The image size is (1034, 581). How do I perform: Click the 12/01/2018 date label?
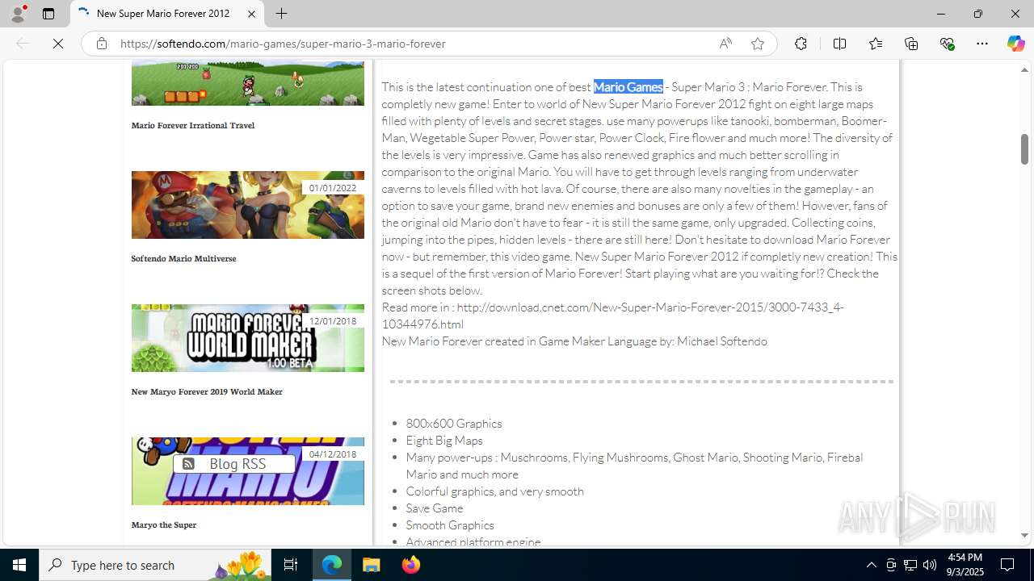pyautogui.click(x=333, y=321)
